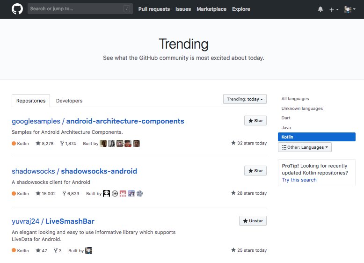View 1,874 forks of android-architecture-components
The width and height of the screenshot is (364, 263).
[68, 144]
